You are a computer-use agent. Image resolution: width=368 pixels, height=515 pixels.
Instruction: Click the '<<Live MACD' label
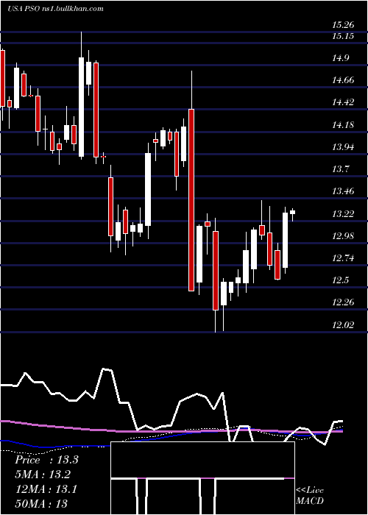[x=310, y=496]
